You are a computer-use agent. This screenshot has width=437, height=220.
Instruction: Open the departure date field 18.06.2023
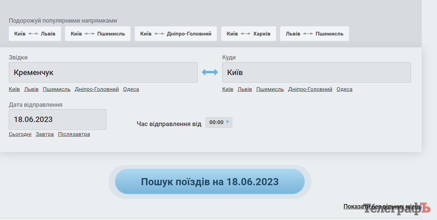tap(58, 119)
